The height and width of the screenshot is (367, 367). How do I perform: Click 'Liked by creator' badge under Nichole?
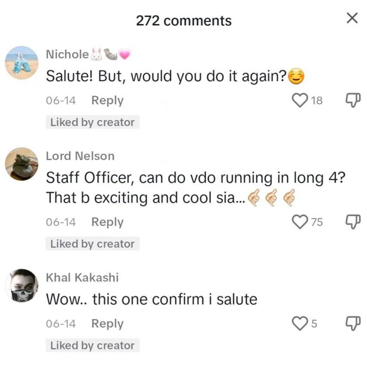(x=93, y=122)
